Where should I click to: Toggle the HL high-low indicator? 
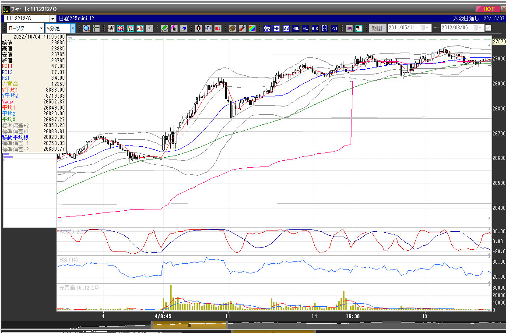tap(305, 28)
